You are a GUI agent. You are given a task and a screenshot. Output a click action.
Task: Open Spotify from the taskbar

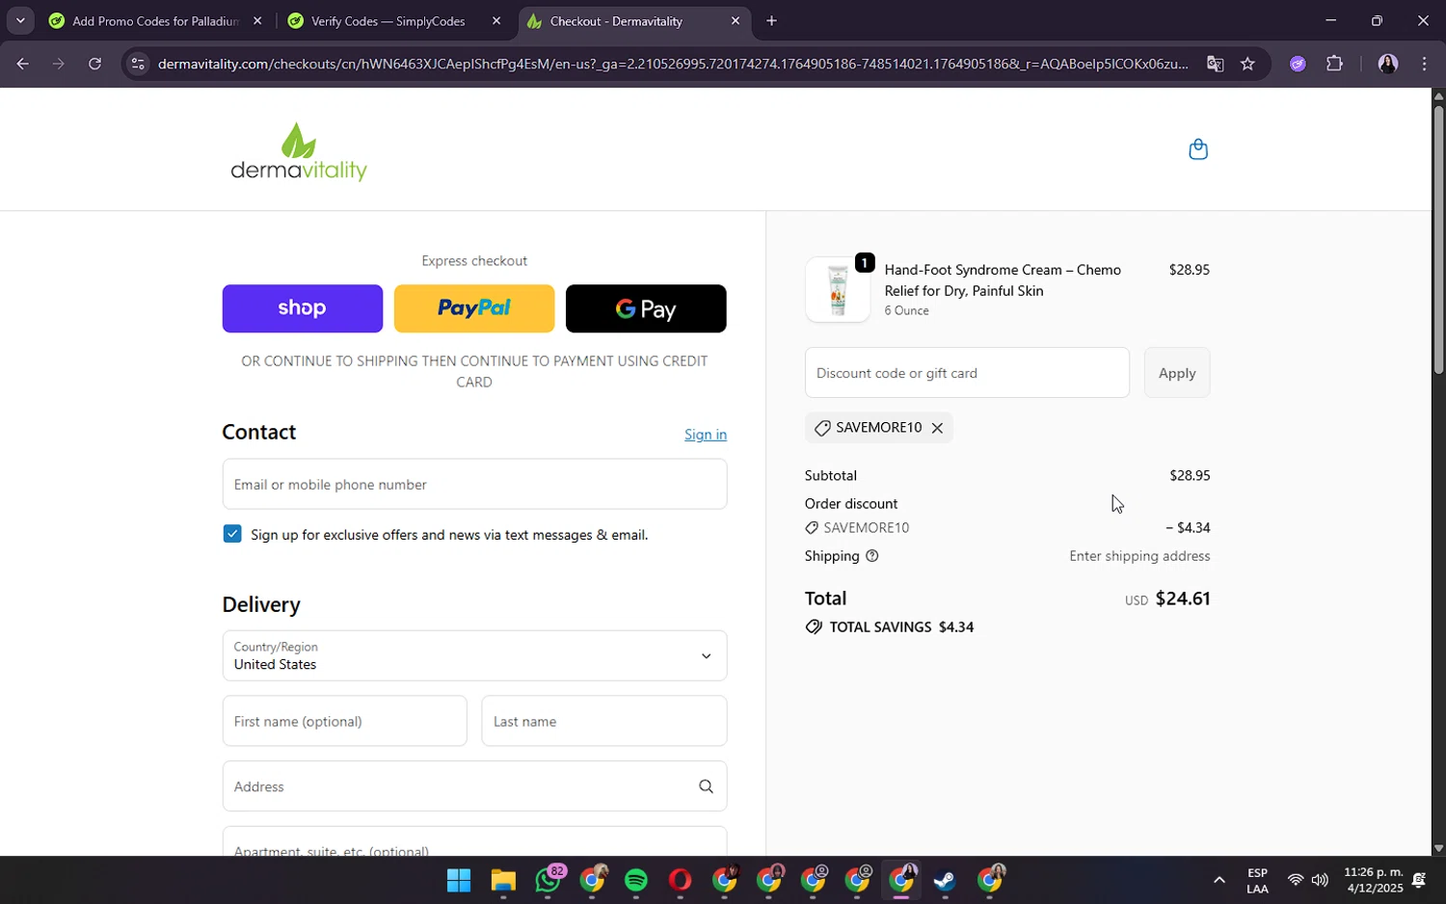coord(635,880)
